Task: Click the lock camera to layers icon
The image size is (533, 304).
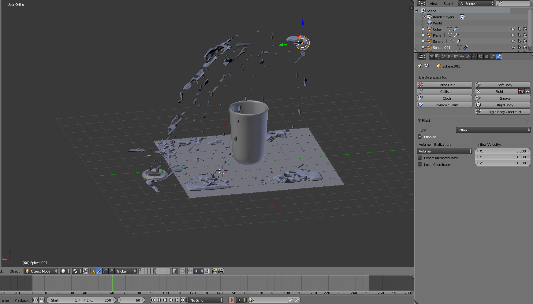Action: [175, 271]
